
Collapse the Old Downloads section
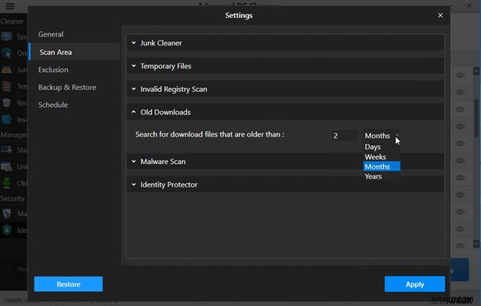[x=165, y=112]
